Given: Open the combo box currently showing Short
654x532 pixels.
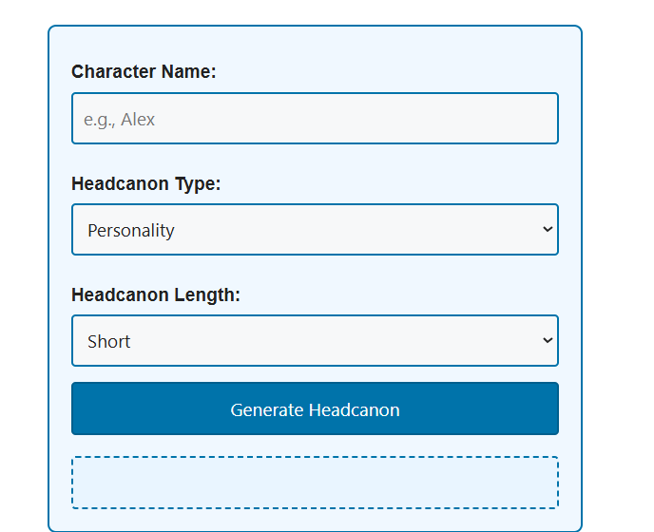Looking at the screenshot, I should (x=315, y=341).
